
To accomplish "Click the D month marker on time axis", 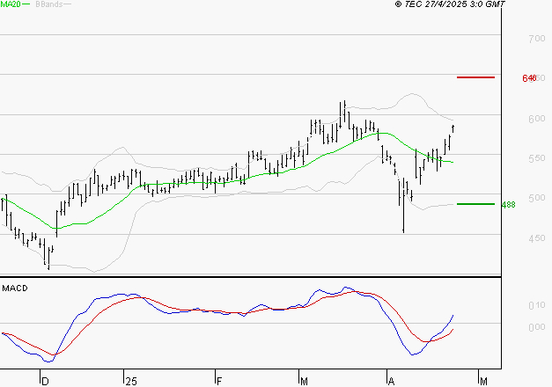I will [44, 381].
